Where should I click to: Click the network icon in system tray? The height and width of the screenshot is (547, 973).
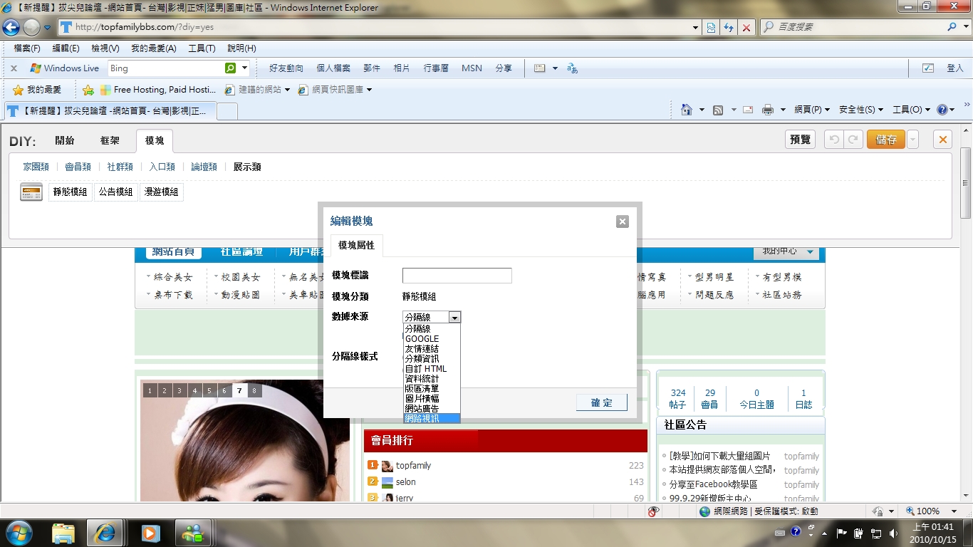(876, 532)
